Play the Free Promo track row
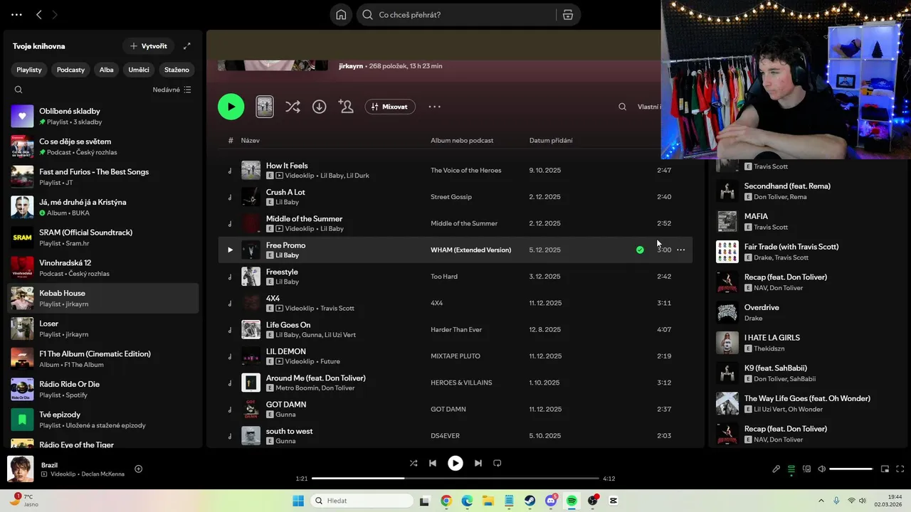This screenshot has width=911, height=512. pyautogui.click(x=230, y=250)
